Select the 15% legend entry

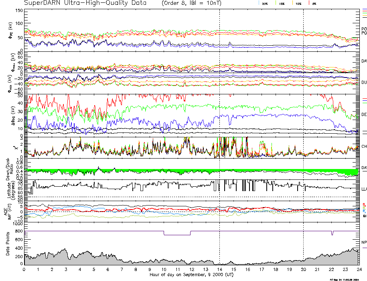coord(282,3)
